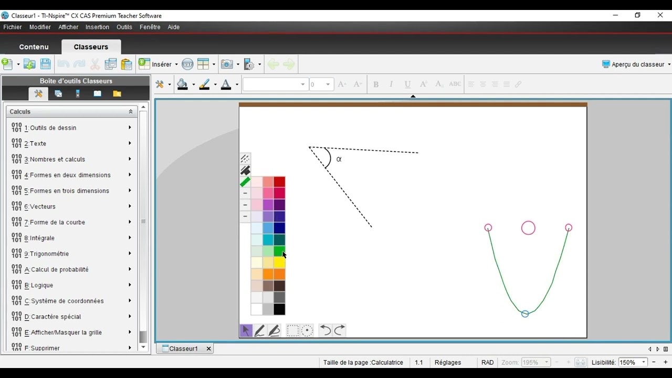
Task: Open the Fichier menu
Action: click(13, 27)
